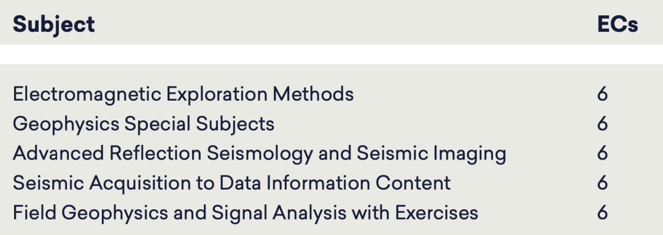Click the word Geophysics in second row
663x235 pixels.
coord(66,125)
